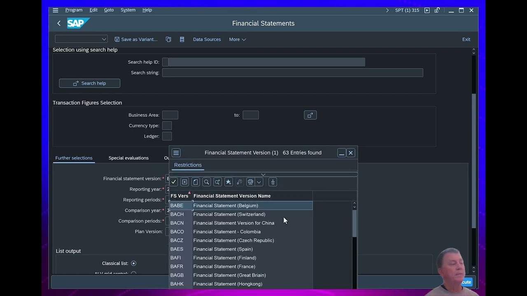Open the transaction command field dropdown
Screen dimensions: 527x296
104,39
